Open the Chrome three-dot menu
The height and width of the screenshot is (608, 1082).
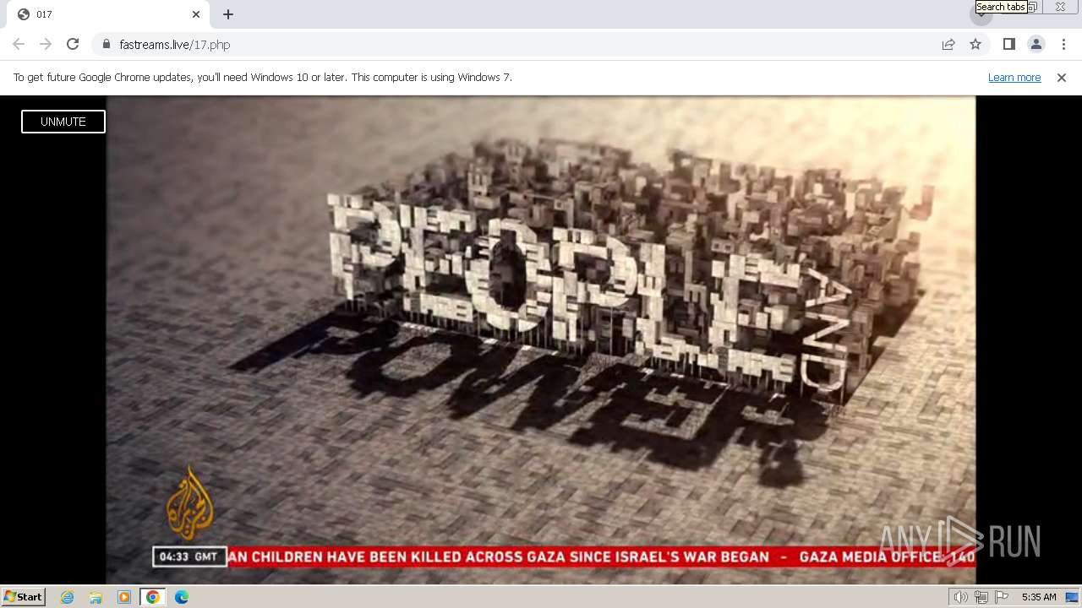tap(1063, 44)
